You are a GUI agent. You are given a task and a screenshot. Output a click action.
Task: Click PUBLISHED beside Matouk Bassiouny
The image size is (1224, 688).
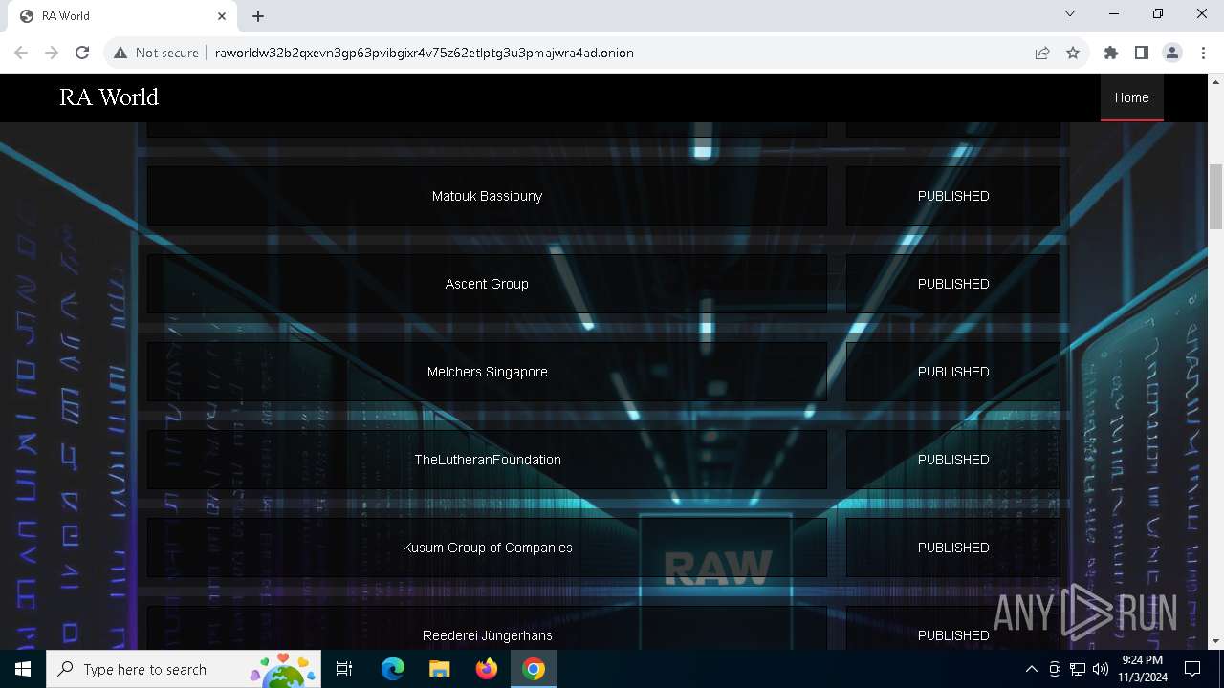953,196
